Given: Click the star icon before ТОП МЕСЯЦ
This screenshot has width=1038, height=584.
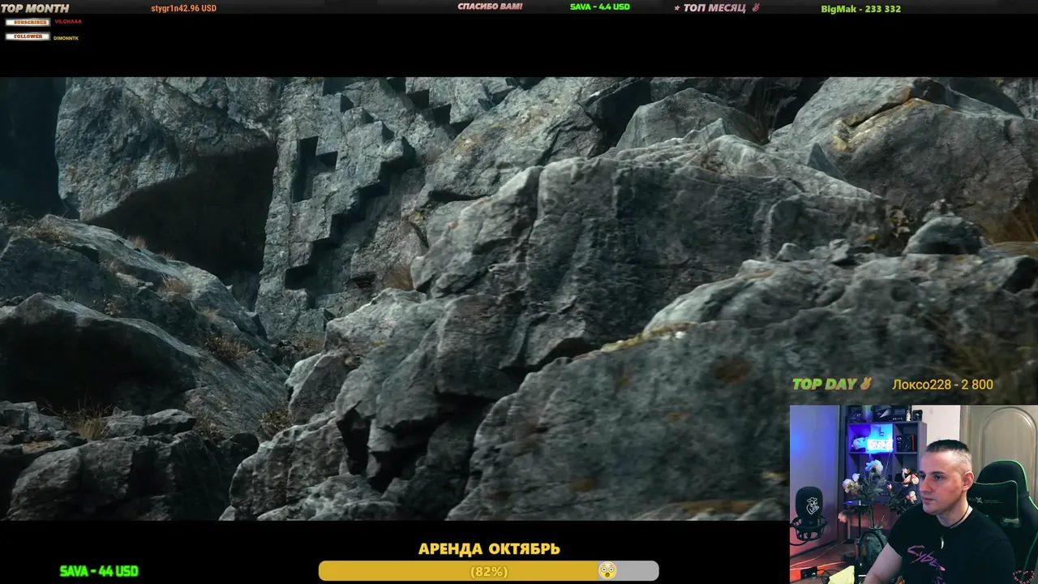Looking at the screenshot, I should tap(677, 8).
